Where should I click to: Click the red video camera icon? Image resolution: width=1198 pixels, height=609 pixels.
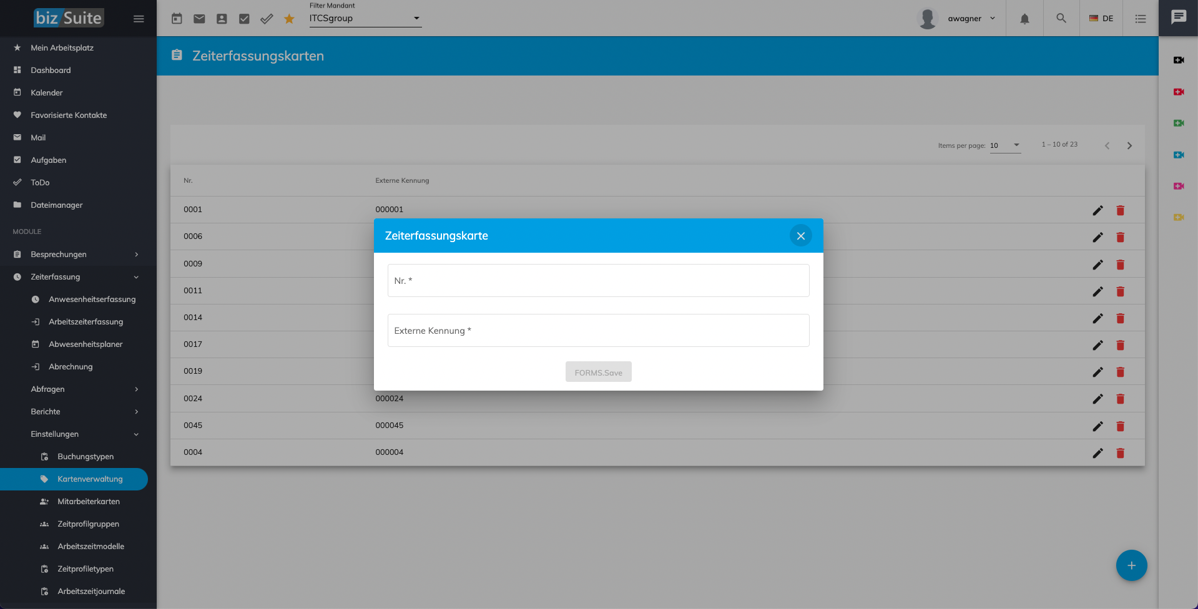pos(1178,92)
